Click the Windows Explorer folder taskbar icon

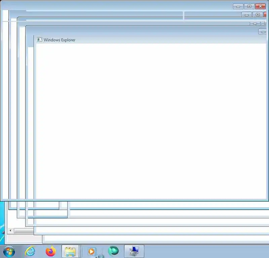[x=70, y=251]
